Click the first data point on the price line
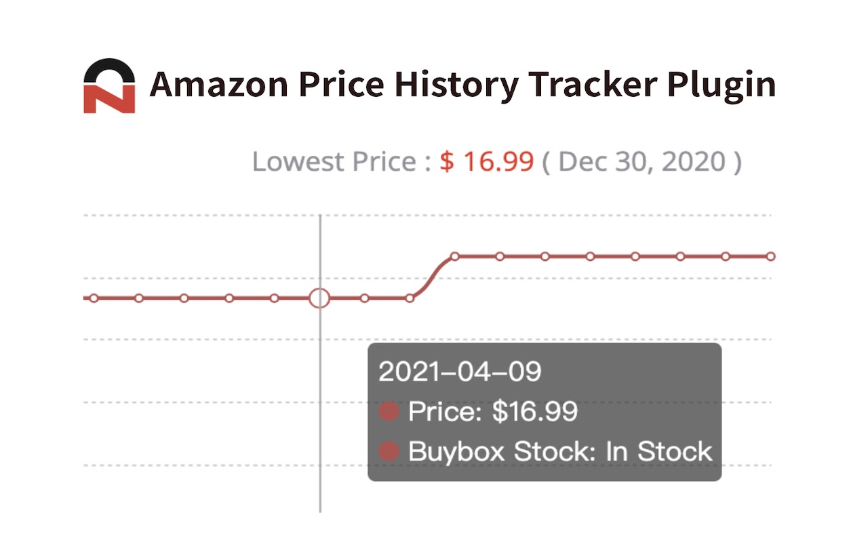 pyautogui.click(x=94, y=298)
